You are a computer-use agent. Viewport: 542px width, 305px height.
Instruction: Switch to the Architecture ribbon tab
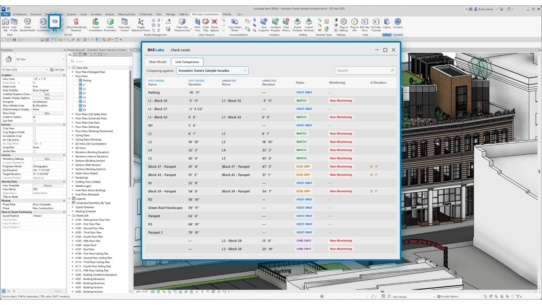(x=20, y=14)
